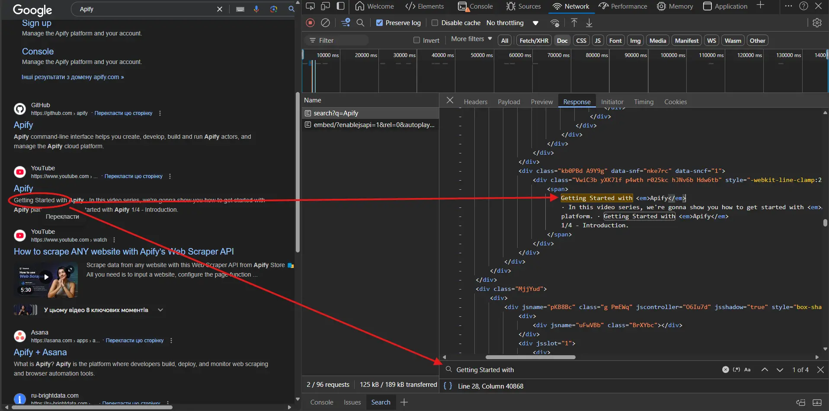Enable the Disable cache checkbox
The height and width of the screenshot is (411, 829).
(435, 23)
